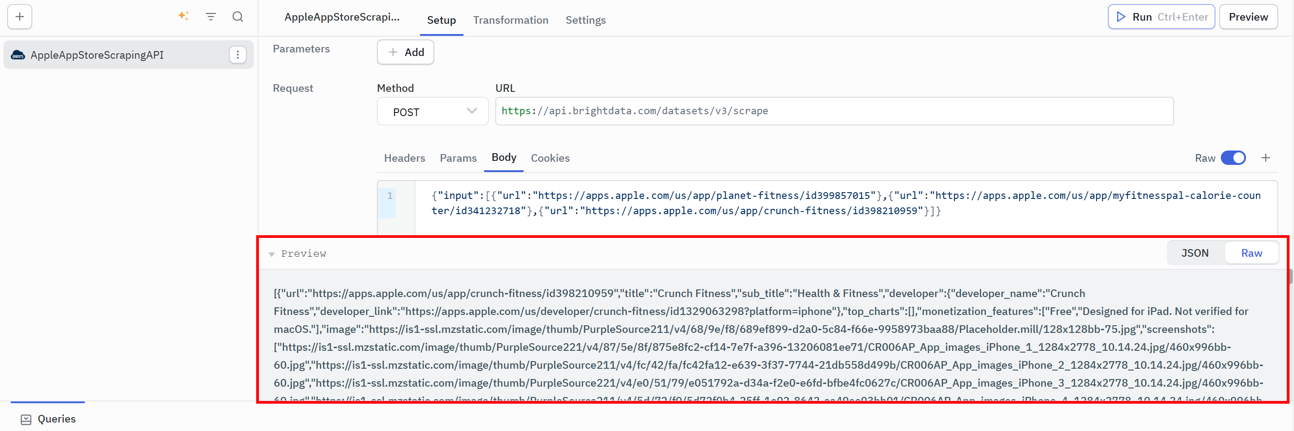Collapse the Preview section triangle

(271, 254)
